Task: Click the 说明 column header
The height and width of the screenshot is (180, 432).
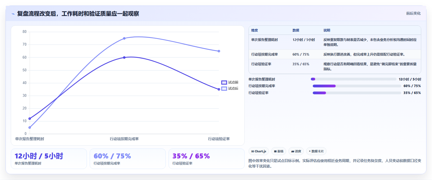Action: pos(327,30)
